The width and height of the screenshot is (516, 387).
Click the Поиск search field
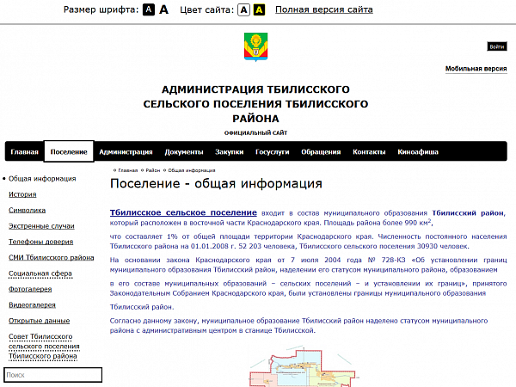tap(52, 375)
